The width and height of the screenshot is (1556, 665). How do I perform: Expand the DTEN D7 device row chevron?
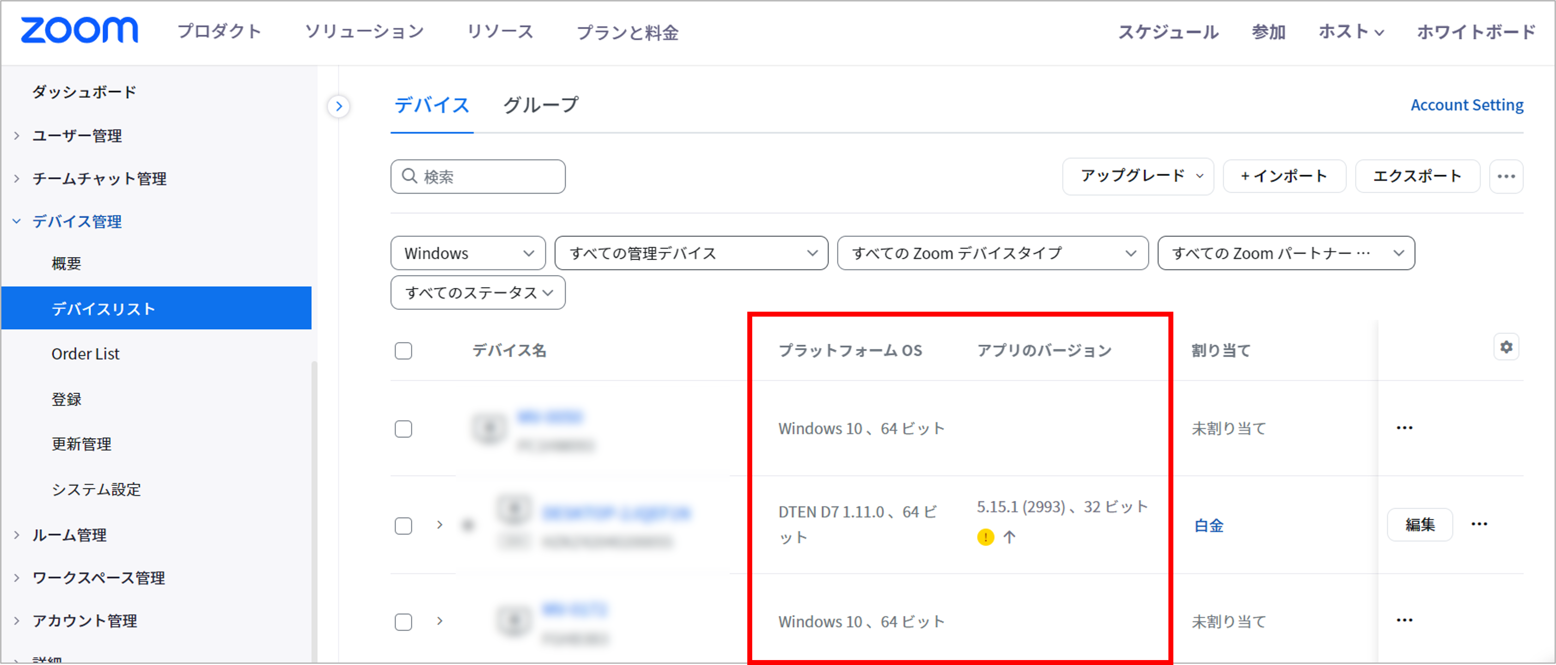click(x=440, y=524)
